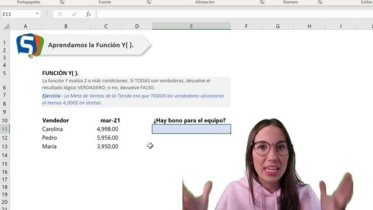Click the Cancel X icon in formula bar
Viewport: 373px width, 210px height.
(x=60, y=14)
